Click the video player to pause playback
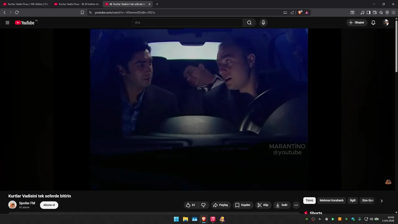 click(x=199, y=109)
